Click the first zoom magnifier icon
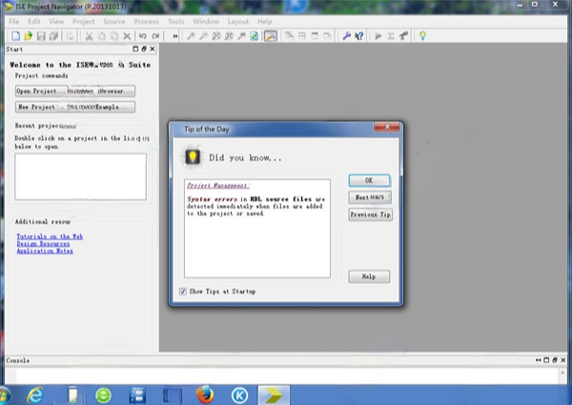The image size is (572, 405). click(x=191, y=35)
